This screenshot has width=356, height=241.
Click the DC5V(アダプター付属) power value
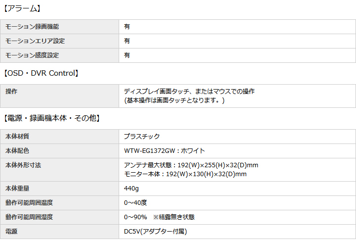[155, 232]
